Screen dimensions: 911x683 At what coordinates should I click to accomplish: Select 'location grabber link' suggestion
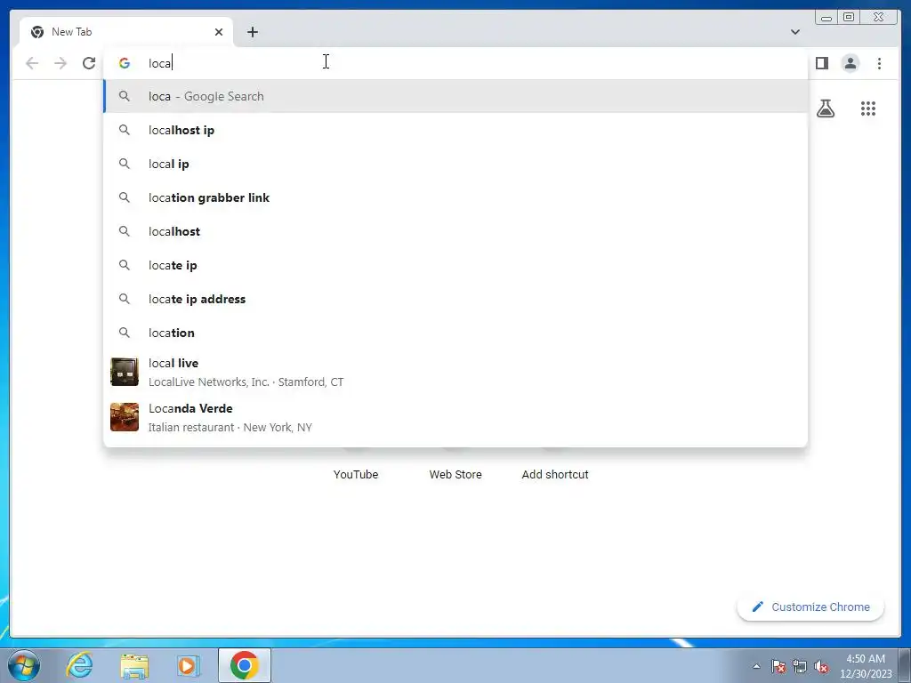455,197
